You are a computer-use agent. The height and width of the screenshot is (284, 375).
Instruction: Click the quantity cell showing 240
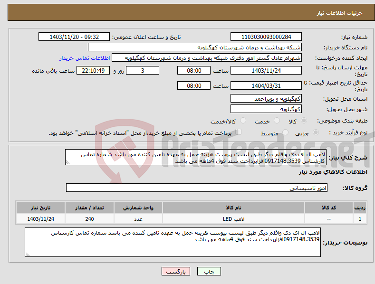pyautogui.click(x=89, y=219)
